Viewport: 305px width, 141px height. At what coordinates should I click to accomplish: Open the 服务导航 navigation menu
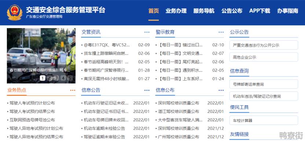click(204, 11)
